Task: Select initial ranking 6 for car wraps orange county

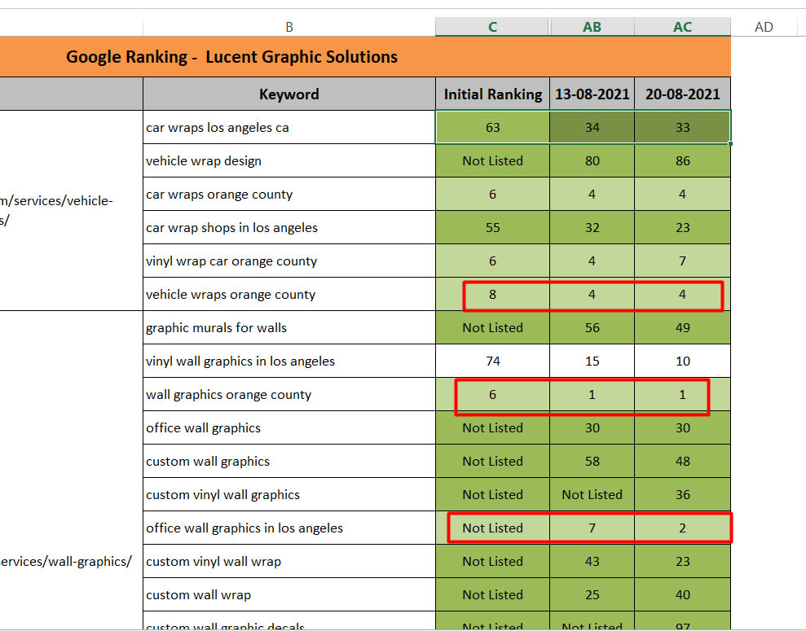Action: [492, 194]
